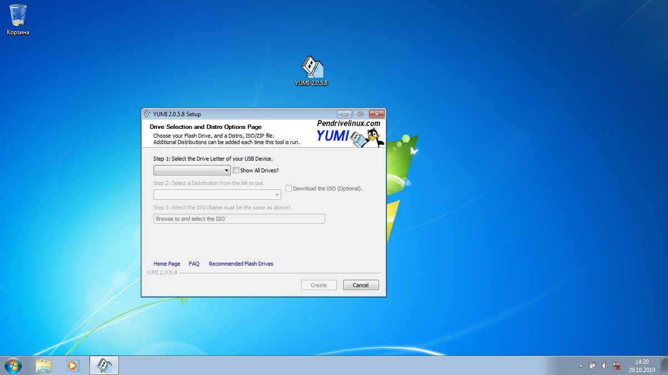The image size is (668, 375).
Task: Click the YUMI 2.0.5.8 Setup title text
Action: 177,114
